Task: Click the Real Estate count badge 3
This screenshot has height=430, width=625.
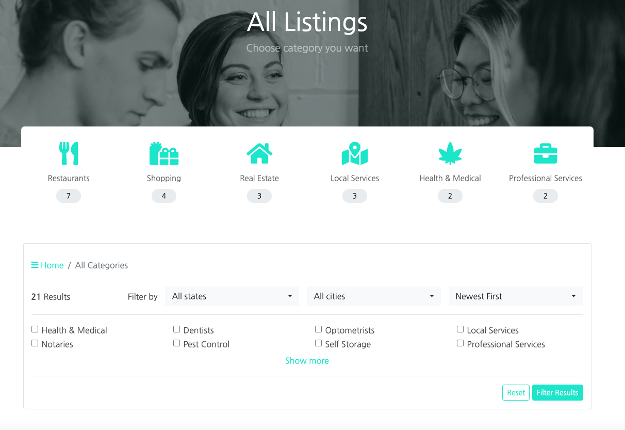Action: (259, 196)
